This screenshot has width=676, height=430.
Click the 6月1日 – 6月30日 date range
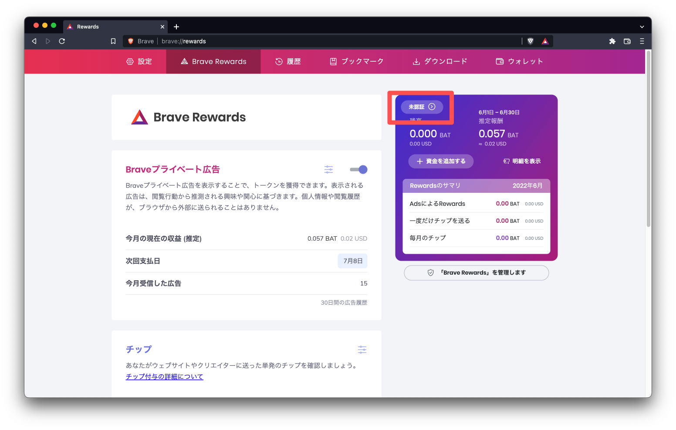(499, 112)
